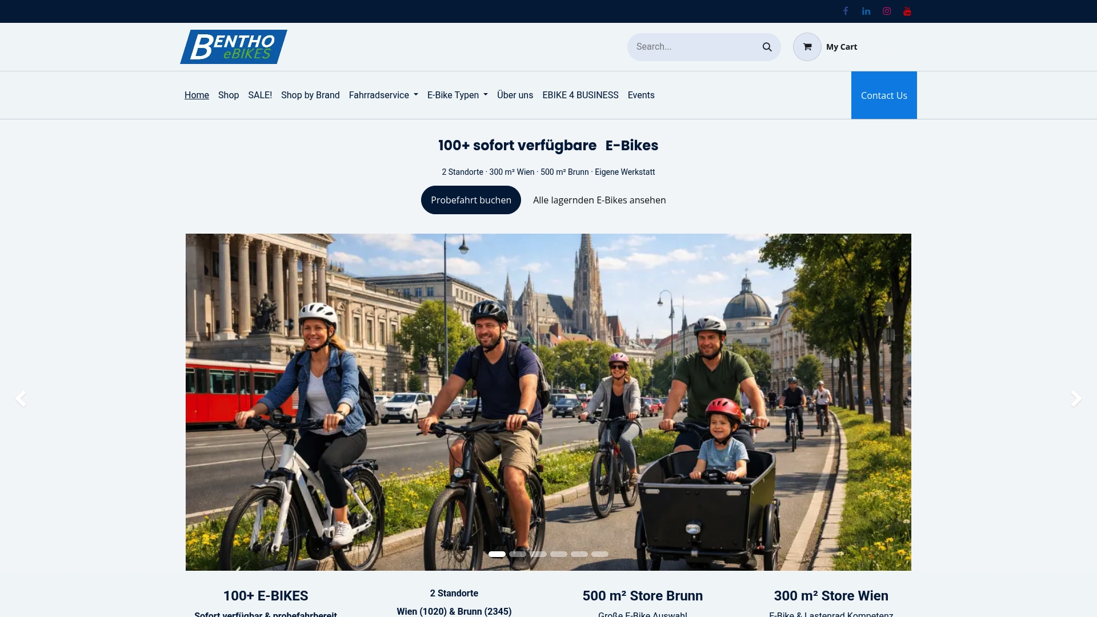Viewport: 1097px width, 617px height.
Task: Expand the E-Bike Typen dropdown
Action: 457,95
